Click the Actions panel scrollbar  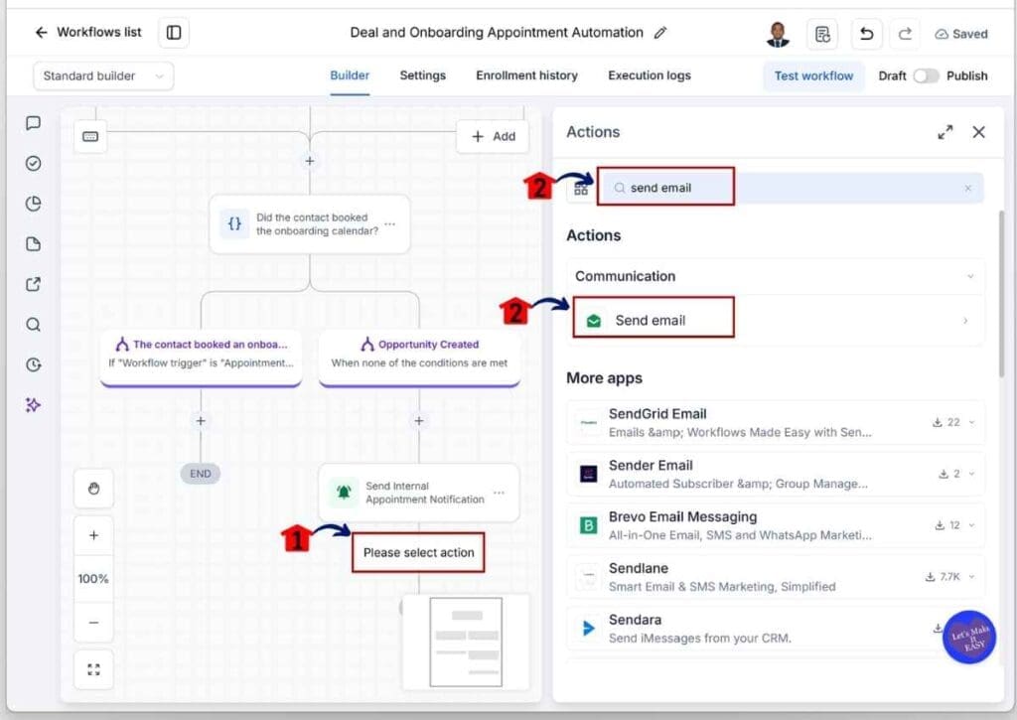1001,293
